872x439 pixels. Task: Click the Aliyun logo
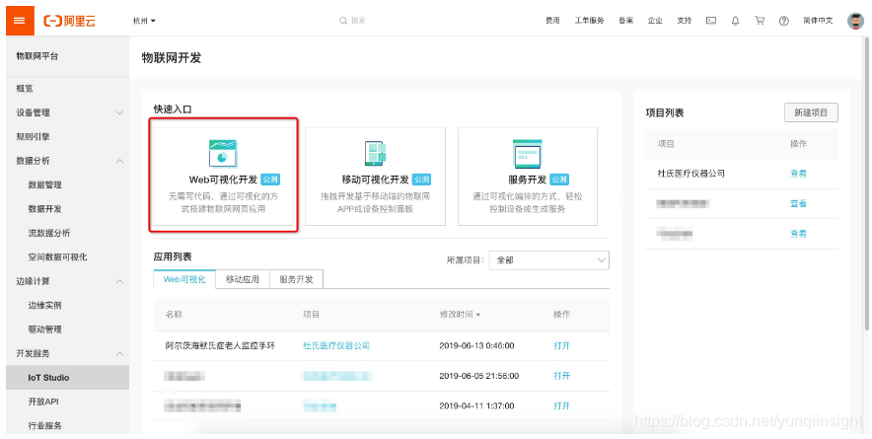(69, 21)
